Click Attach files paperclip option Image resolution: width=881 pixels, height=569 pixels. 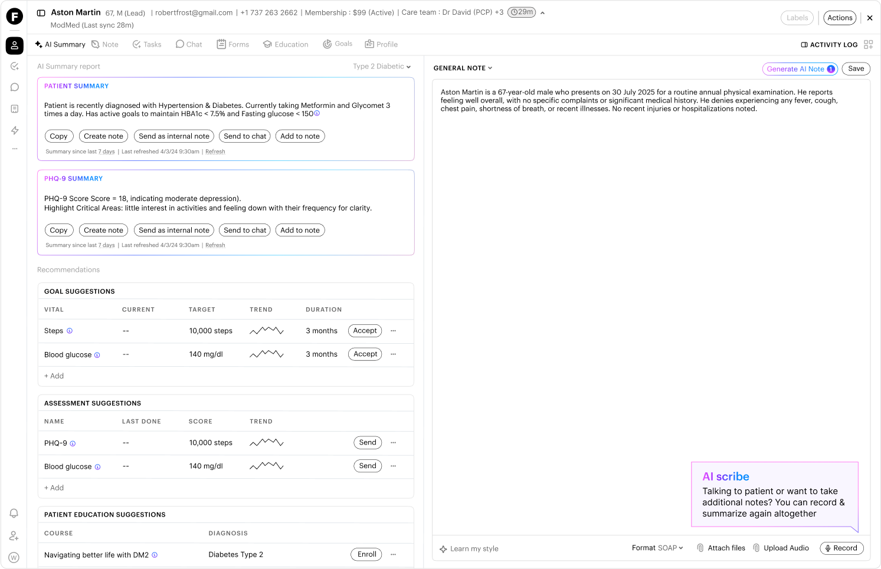pos(721,548)
